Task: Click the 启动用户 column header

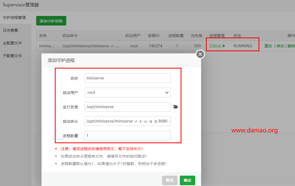Action: pos(133,36)
